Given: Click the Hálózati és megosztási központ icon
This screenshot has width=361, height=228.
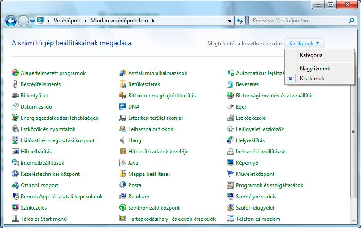Looking at the screenshot, I should pos(15,140).
